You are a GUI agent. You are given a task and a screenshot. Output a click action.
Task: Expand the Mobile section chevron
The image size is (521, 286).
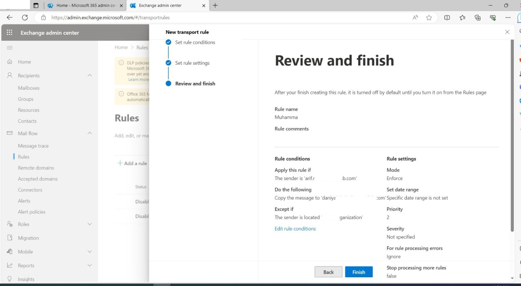click(90, 251)
